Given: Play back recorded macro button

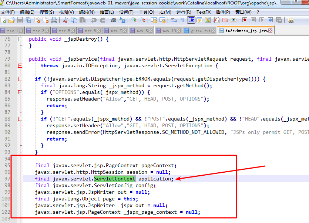Looking at the screenshot, I should point(262,20).
